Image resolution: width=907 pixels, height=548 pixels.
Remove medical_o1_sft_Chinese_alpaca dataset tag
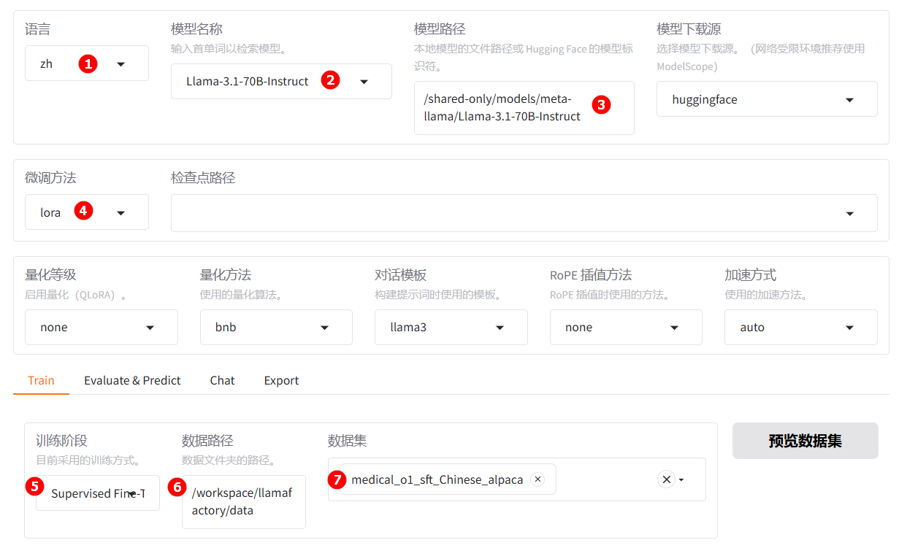click(538, 479)
